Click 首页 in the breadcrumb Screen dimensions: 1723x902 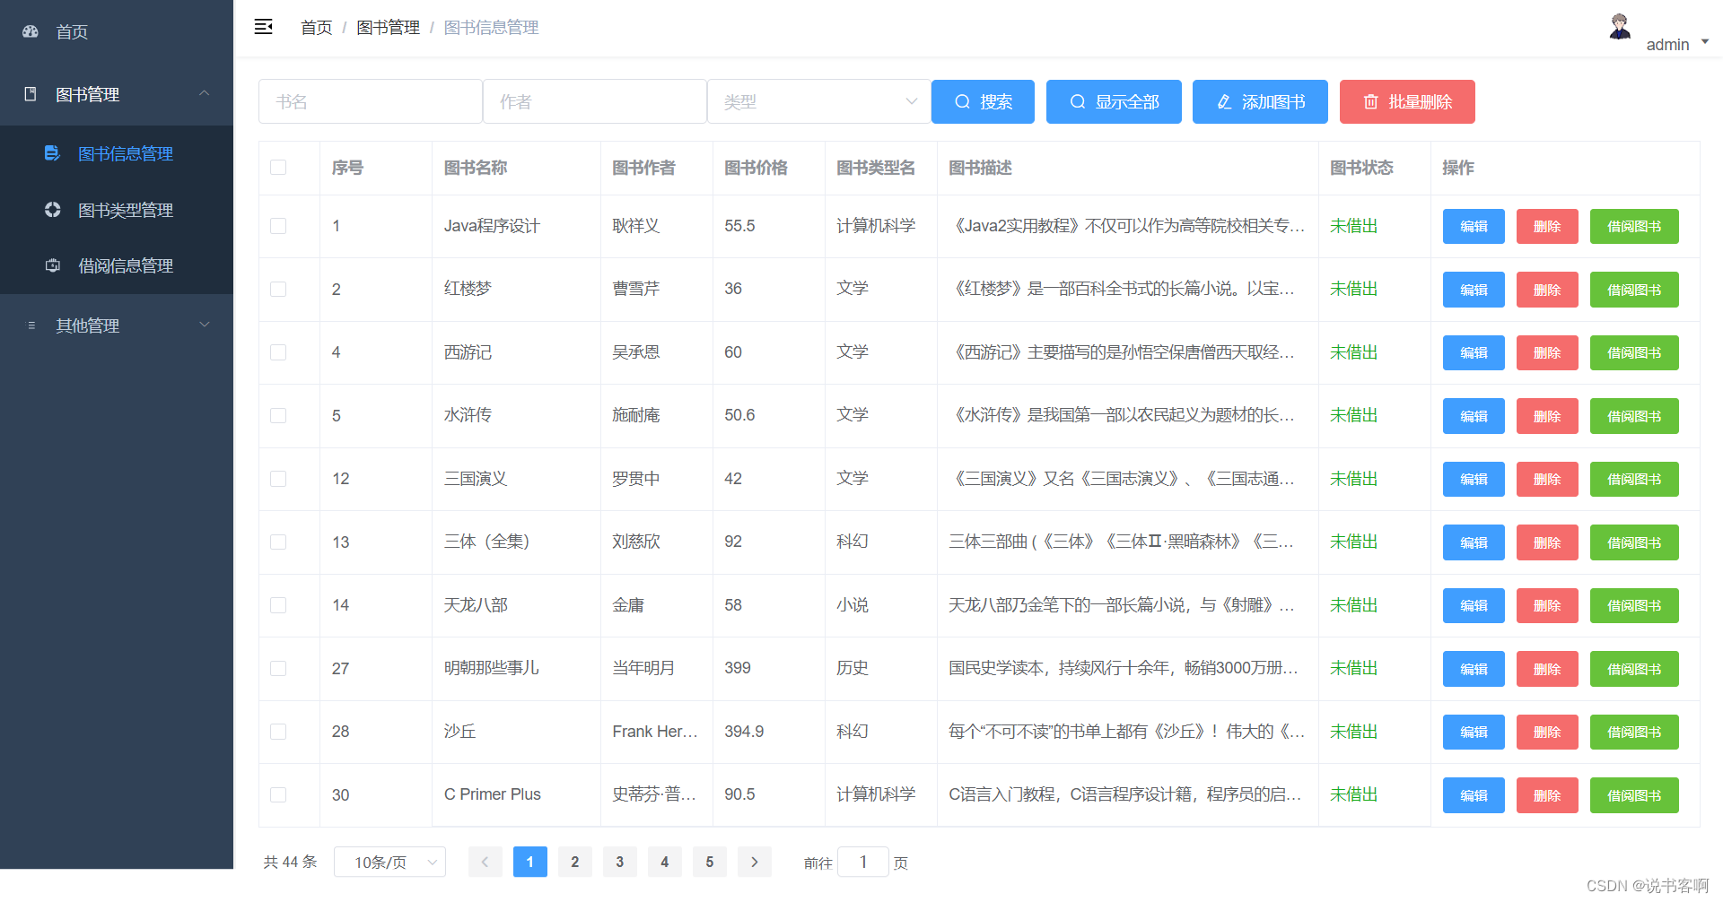point(316,28)
